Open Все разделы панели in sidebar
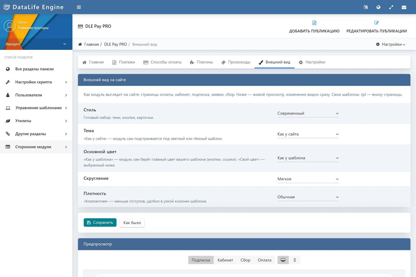416x277 pixels. coord(36,69)
